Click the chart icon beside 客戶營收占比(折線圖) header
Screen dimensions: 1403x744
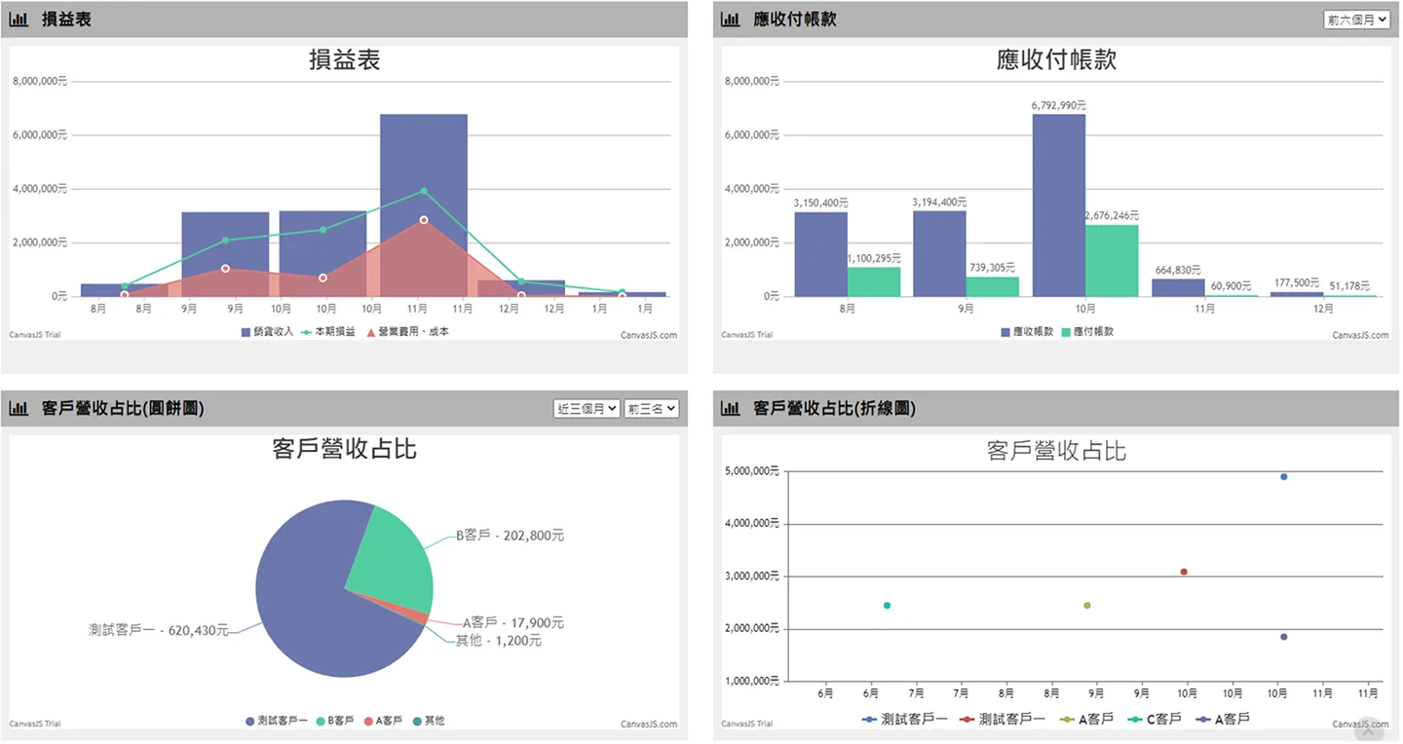coord(731,409)
